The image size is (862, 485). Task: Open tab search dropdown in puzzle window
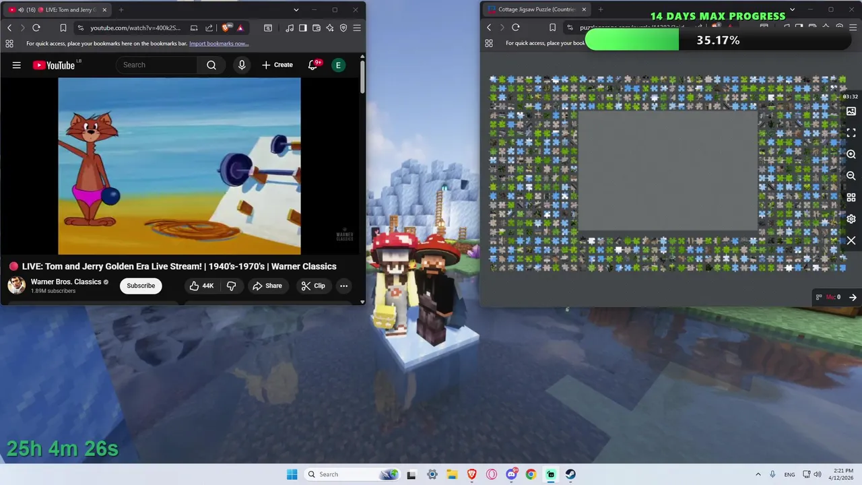pos(792,10)
